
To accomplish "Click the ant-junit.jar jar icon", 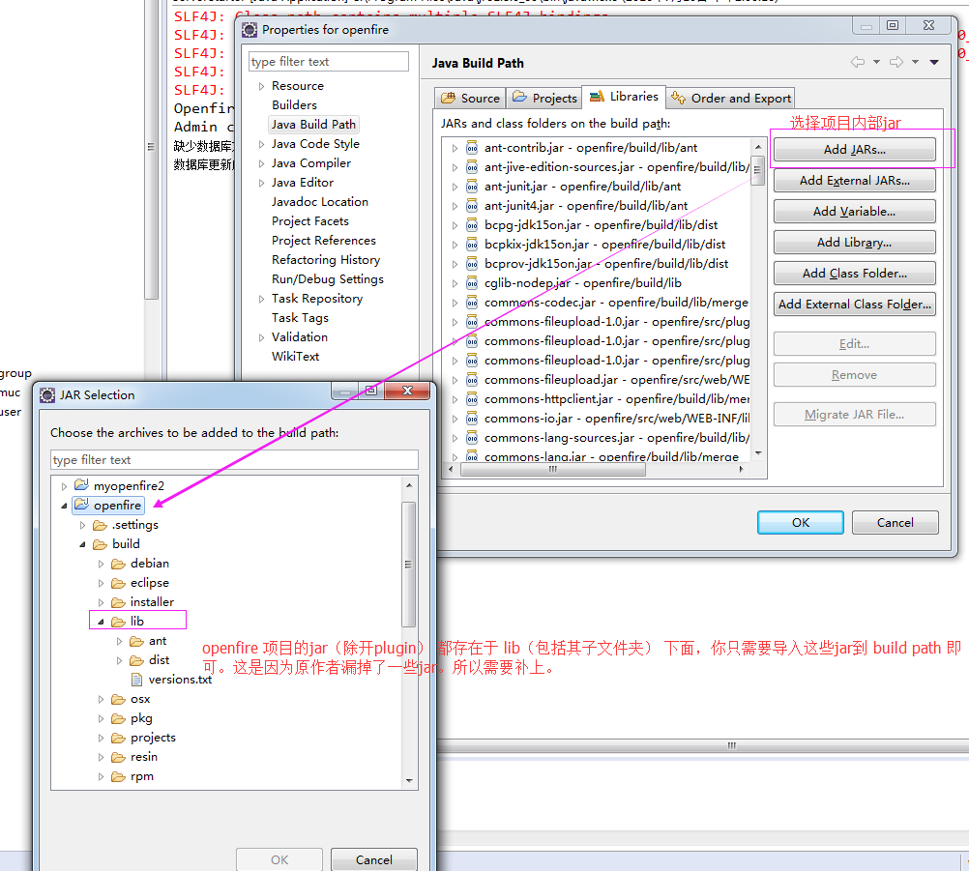I will pyautogui.click(x=472, y=187).
